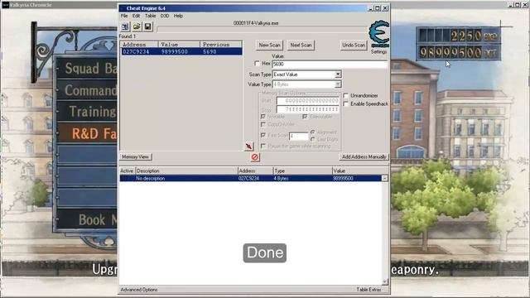
Task: Open the process list toolbar icon
Action: pyautogui.click(x=125, y=26)
